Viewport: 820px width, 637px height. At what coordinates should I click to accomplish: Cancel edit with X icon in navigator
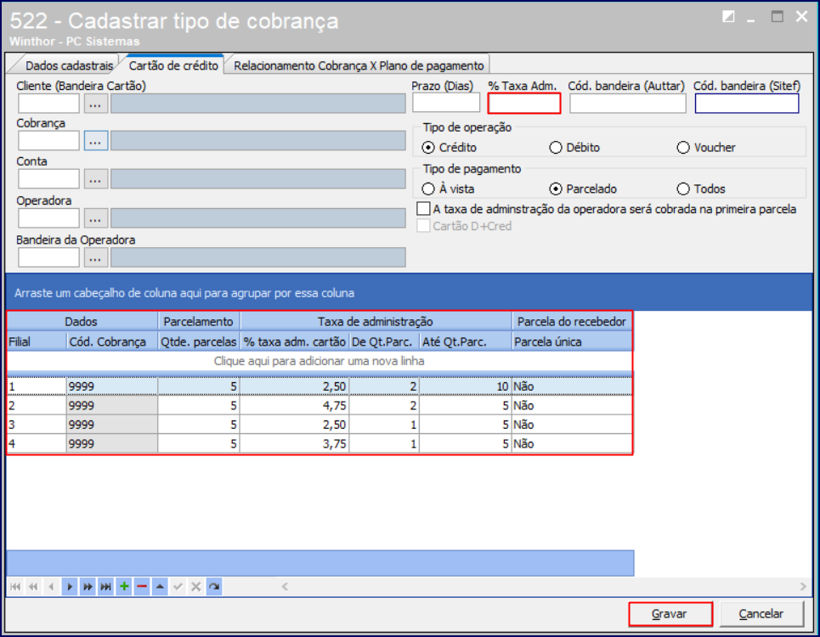point(196,587)
